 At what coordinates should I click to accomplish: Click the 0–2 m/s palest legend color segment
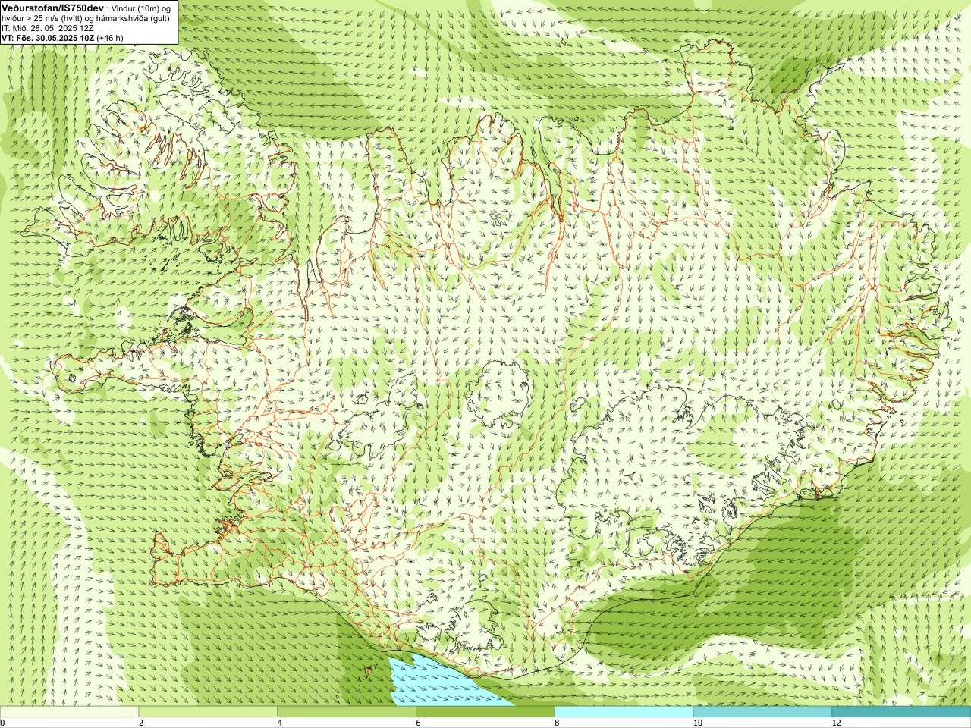[69, 712]
